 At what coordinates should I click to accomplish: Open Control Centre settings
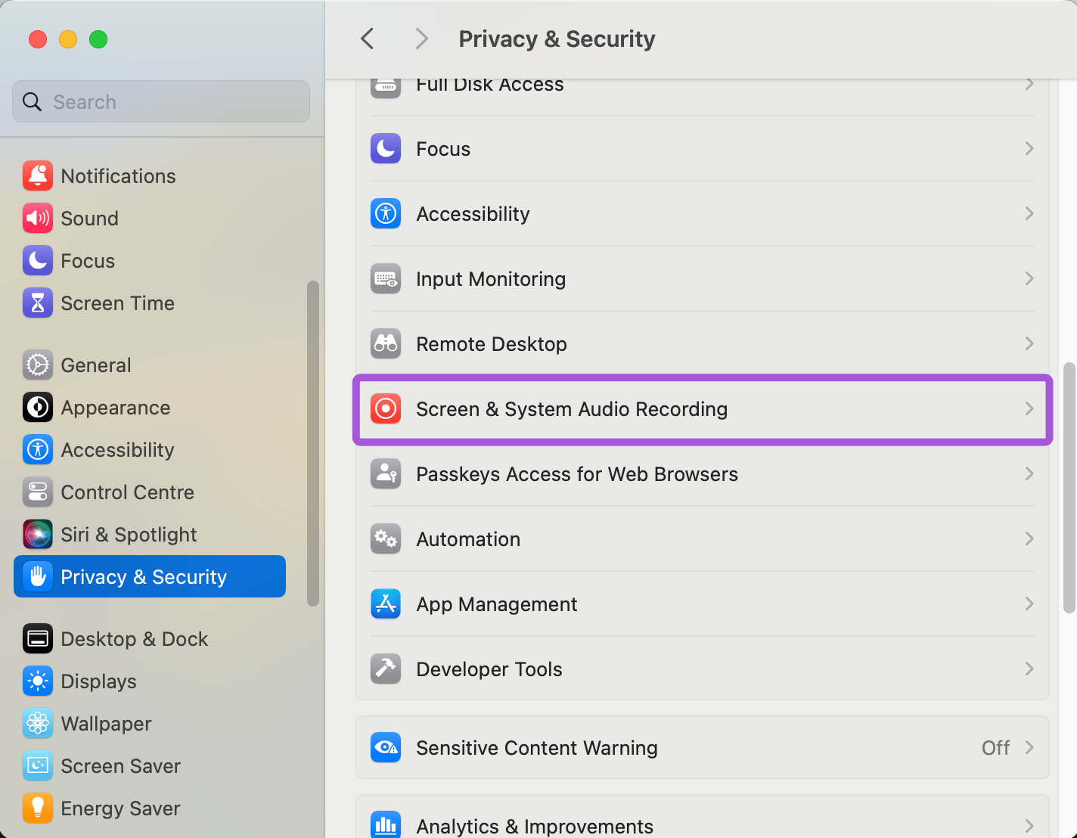pos(150,492)
